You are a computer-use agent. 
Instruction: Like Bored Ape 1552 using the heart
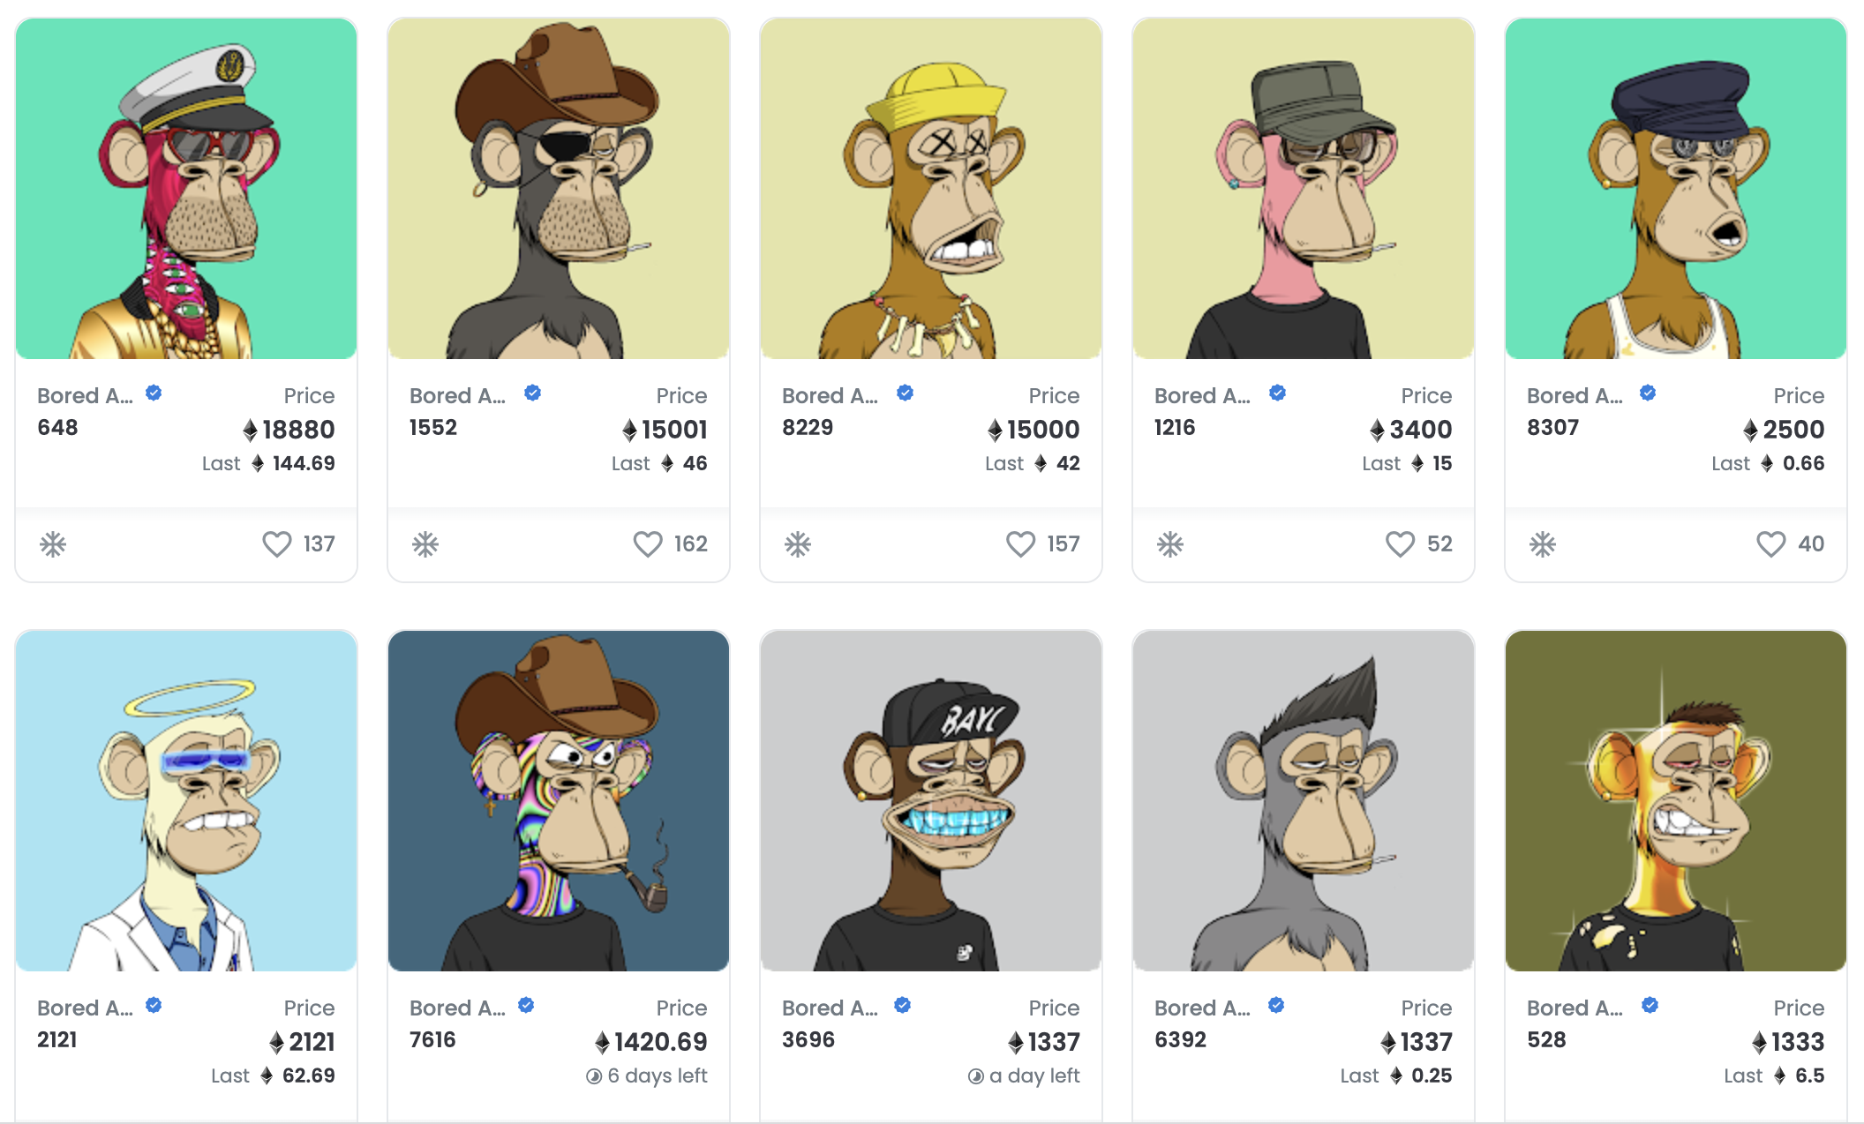coord(648,543)
